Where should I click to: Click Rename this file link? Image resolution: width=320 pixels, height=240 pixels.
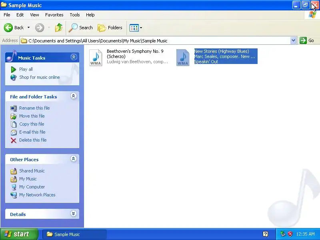coord(34,108)
